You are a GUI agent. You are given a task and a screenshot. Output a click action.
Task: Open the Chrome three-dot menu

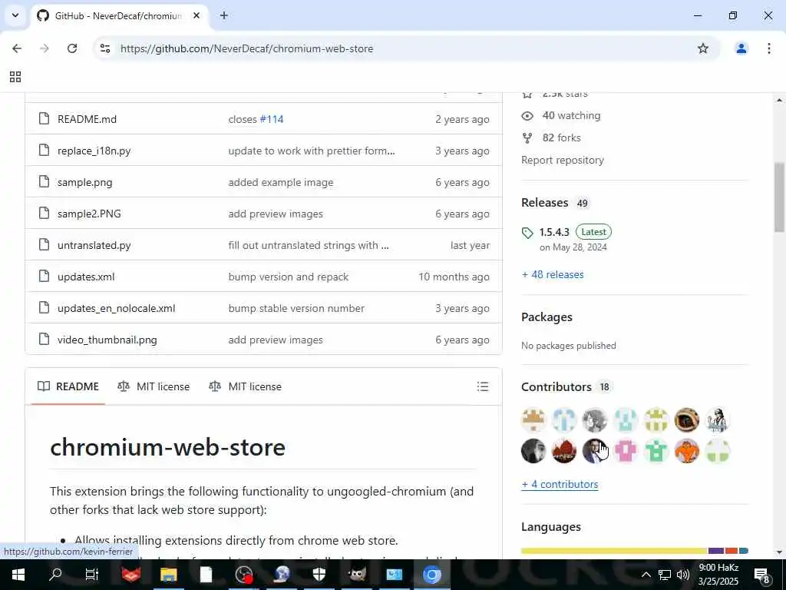[x=769, y=48]
